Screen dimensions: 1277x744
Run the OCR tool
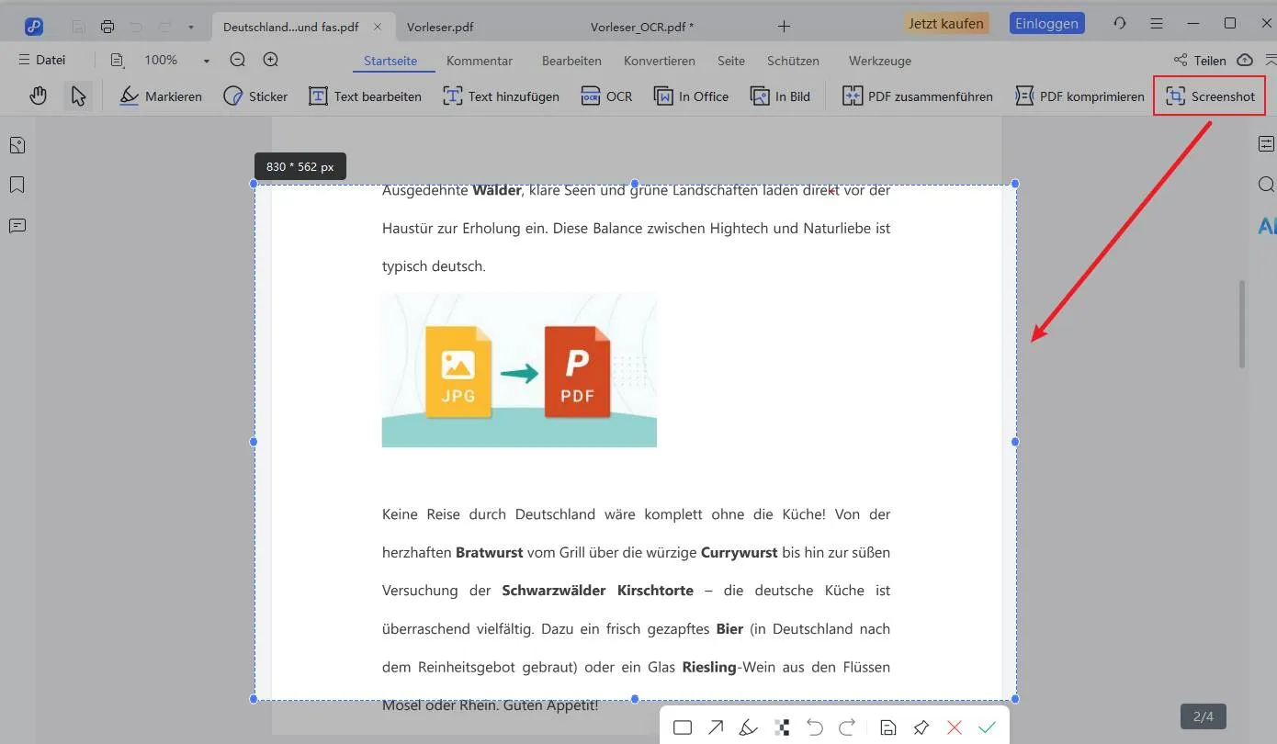point(606,96)
